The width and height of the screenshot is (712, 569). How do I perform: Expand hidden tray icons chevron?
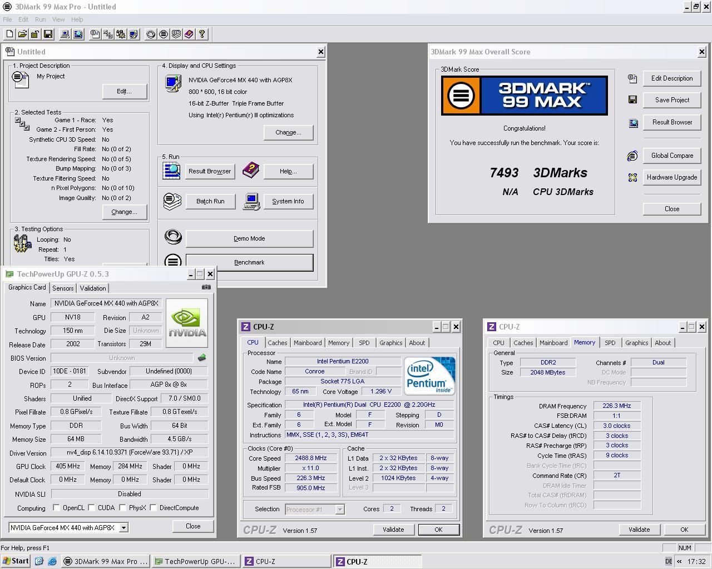pyautogui.click(x=679, y=561)
